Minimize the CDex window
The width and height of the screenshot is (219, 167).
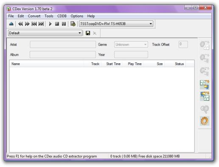click(x=188, y=8)
